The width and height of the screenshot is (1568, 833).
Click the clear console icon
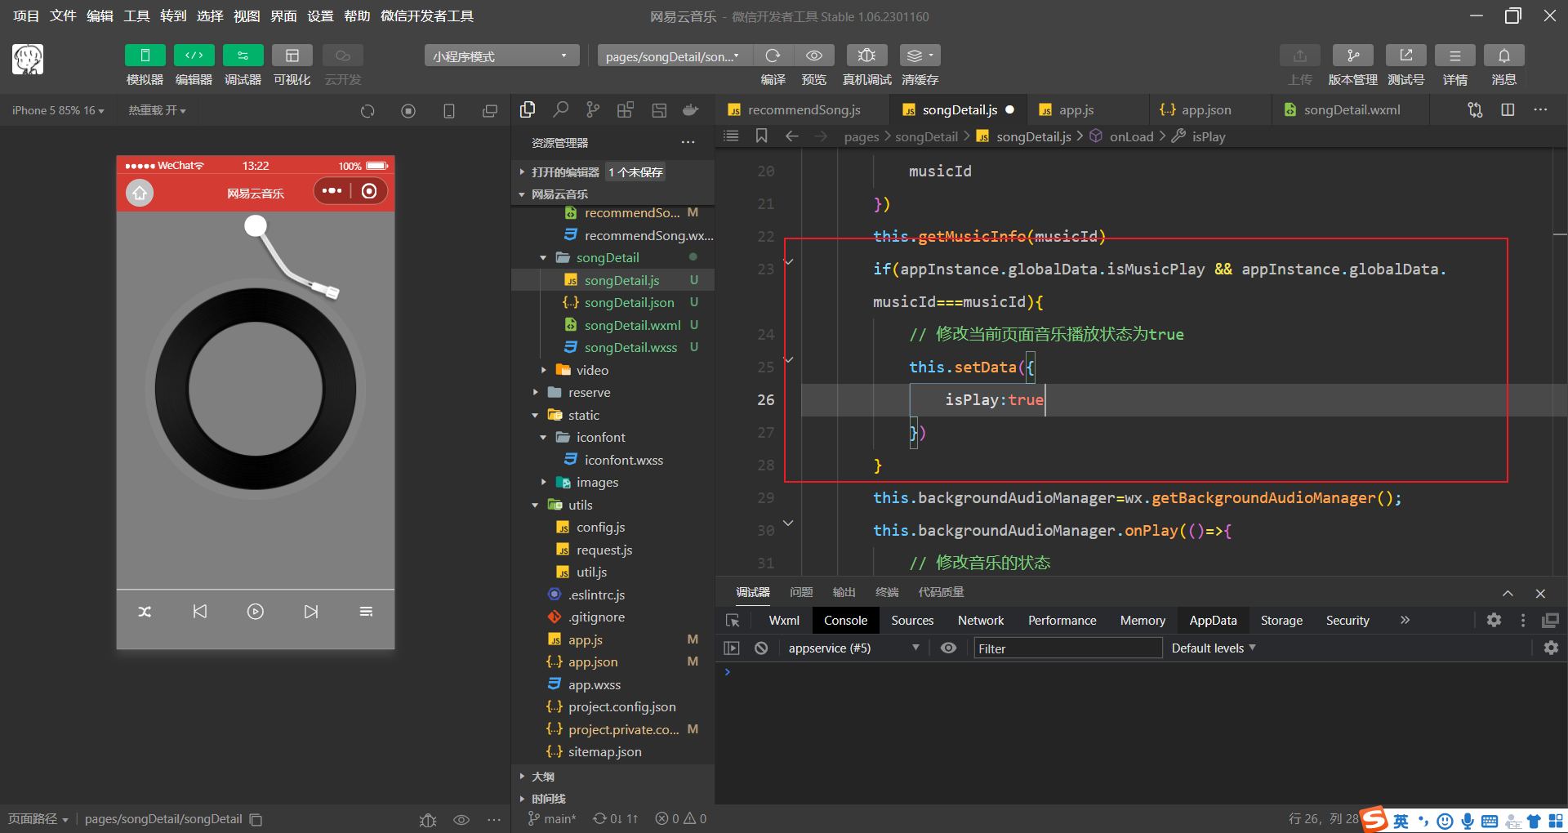761,648
